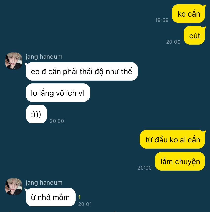The width and height of the screenshot is (210, 212).
Task: Tap the 'ừ nhớ mồm' message bubble
Action: [x=50, y=197]
